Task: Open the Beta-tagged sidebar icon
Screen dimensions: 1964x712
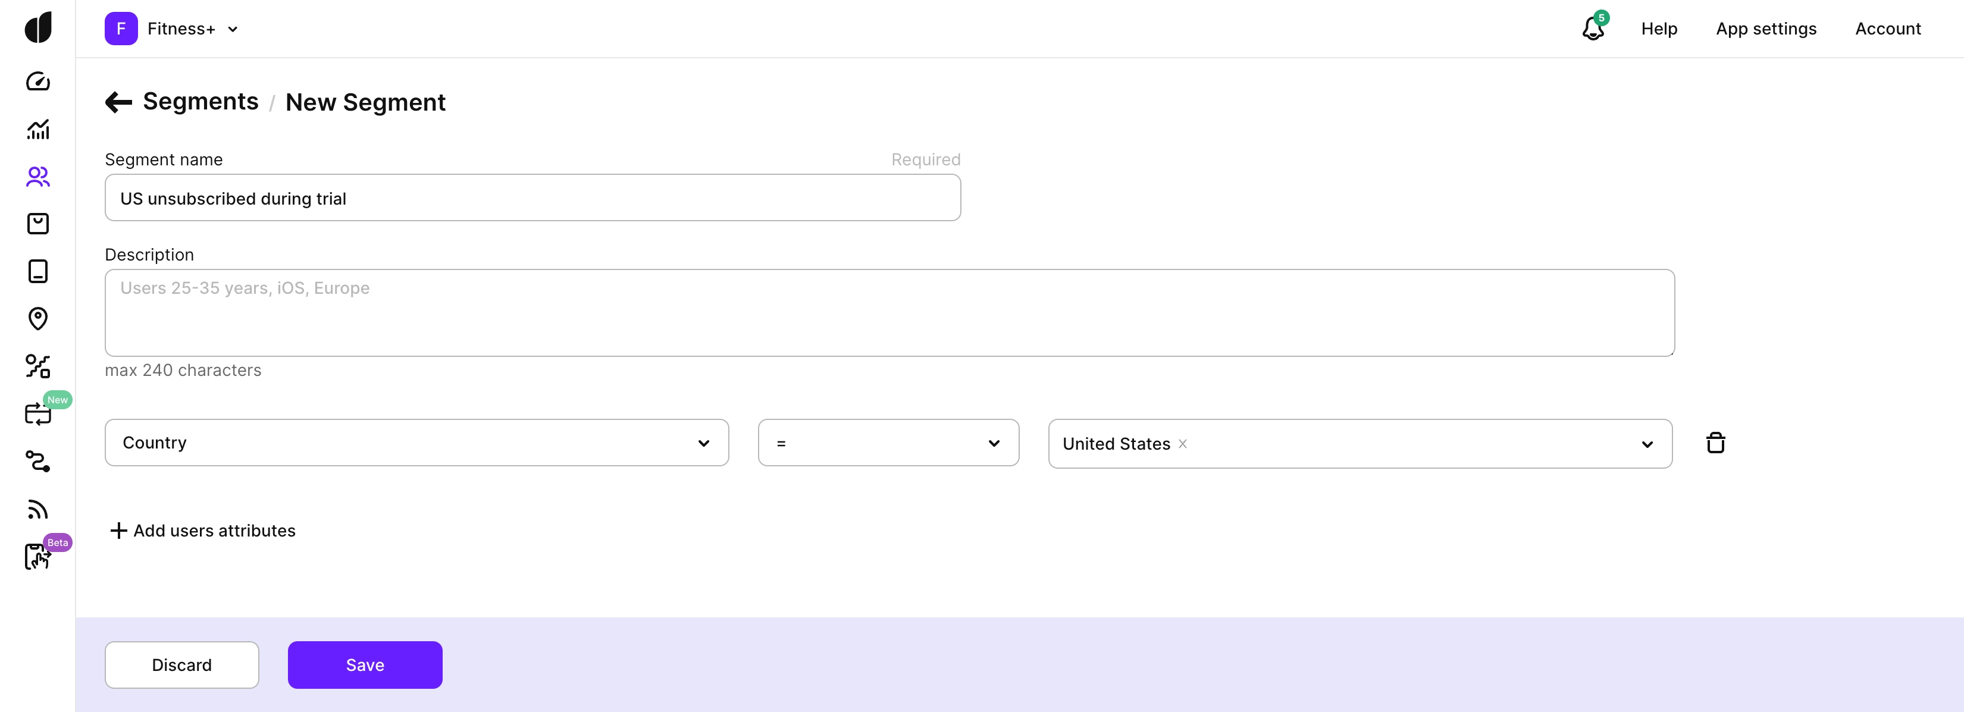Action: (x=37, y=557)
